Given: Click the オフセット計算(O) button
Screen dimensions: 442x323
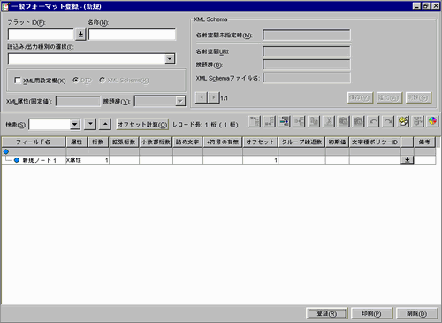Looking at the screenshot, I should coord(142,125).
